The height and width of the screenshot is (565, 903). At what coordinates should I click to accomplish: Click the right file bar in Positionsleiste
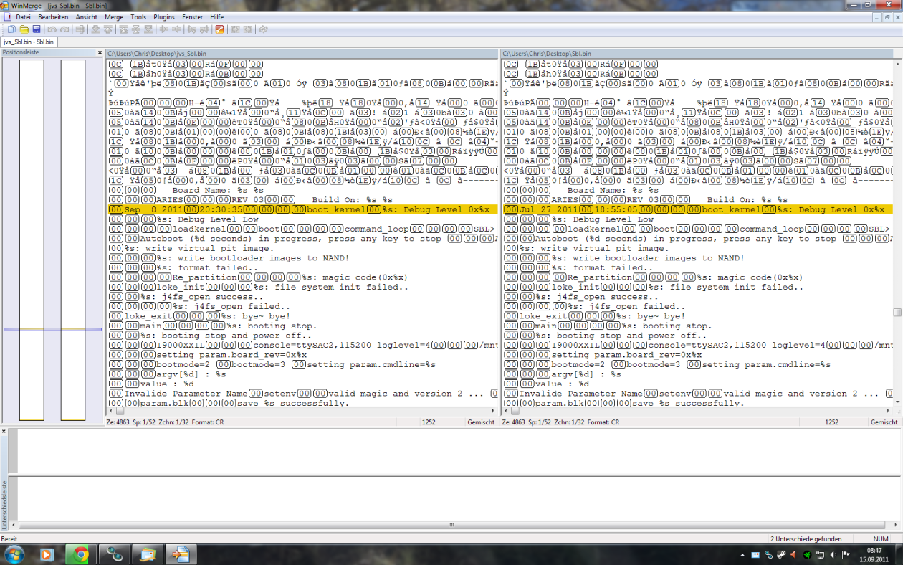pyautogui.click(x=73, y=239)
